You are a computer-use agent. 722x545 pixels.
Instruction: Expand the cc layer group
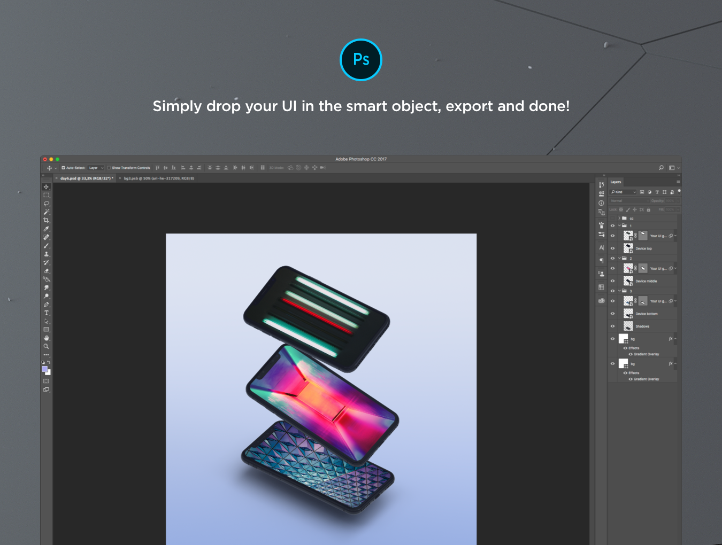click(619, 218)
